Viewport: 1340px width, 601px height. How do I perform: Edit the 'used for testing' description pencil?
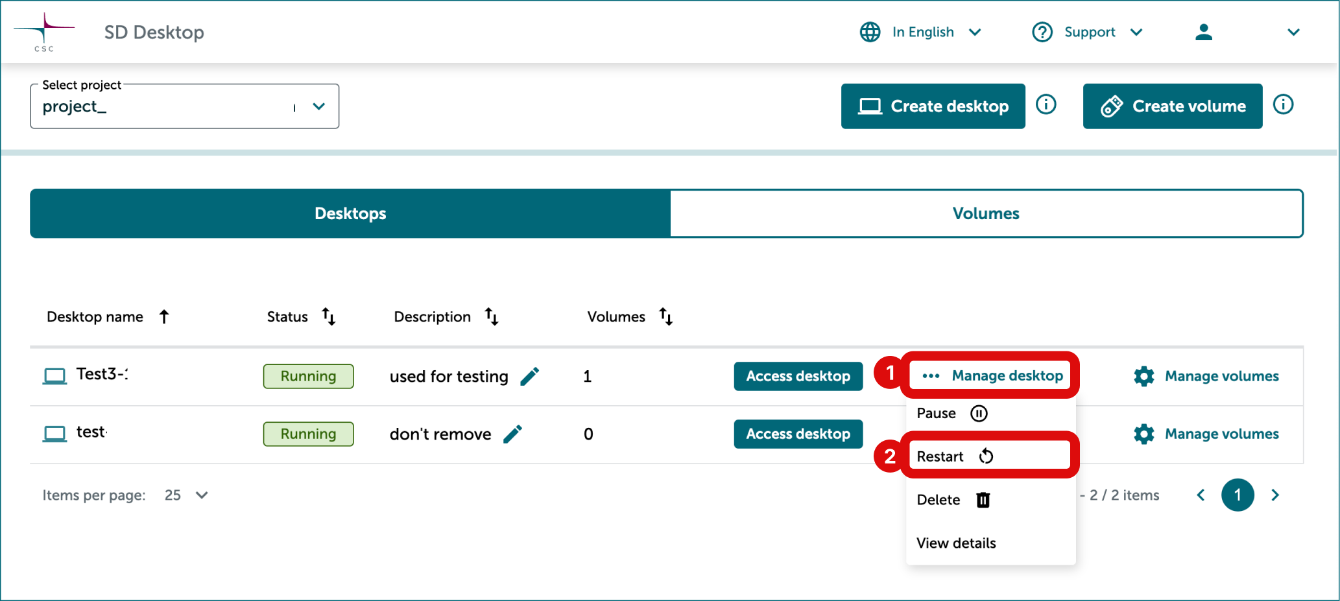[x=530, y=376]
